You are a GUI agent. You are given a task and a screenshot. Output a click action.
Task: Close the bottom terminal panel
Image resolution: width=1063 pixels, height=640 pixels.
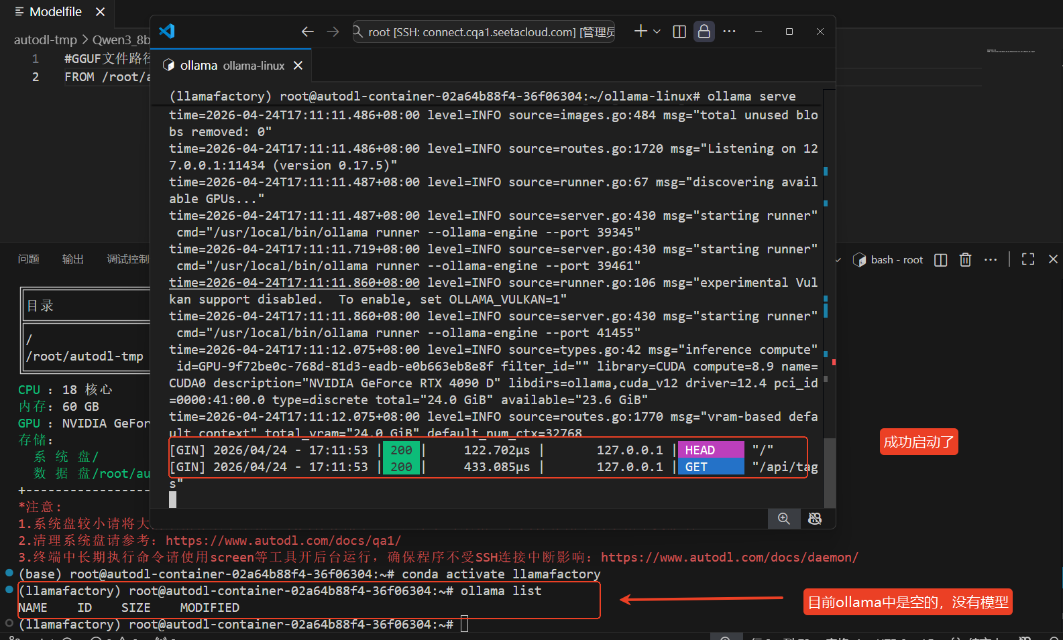(x=1053, y=259)
